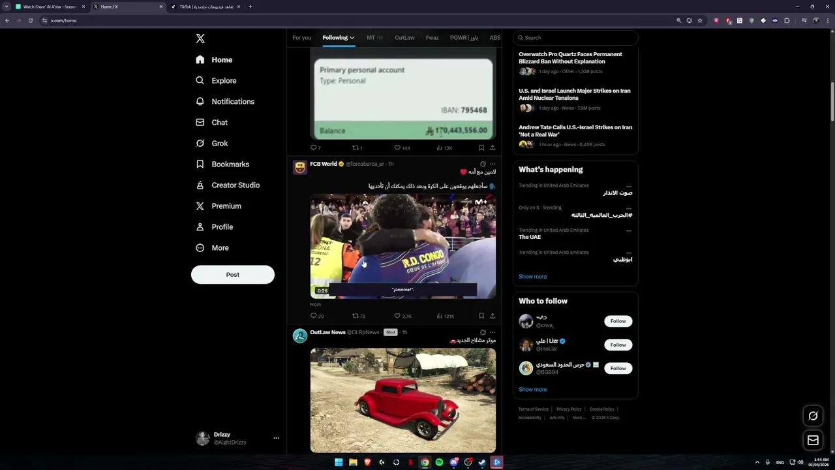Open The UAE trending topic
Image resolution: width=835 pixels, height=470 pixels.
coord(530,237)
